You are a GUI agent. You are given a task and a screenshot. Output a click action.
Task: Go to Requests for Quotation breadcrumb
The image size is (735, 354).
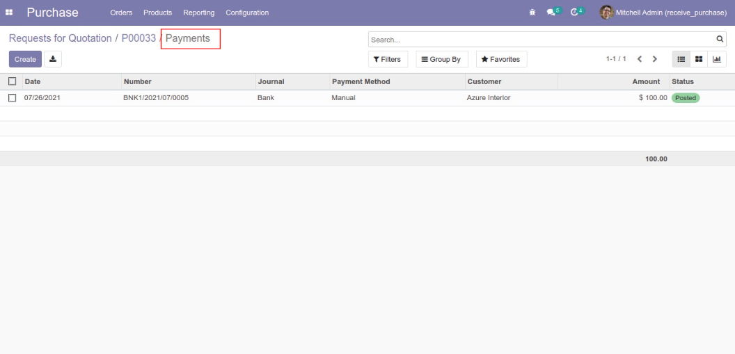[61, 38]
